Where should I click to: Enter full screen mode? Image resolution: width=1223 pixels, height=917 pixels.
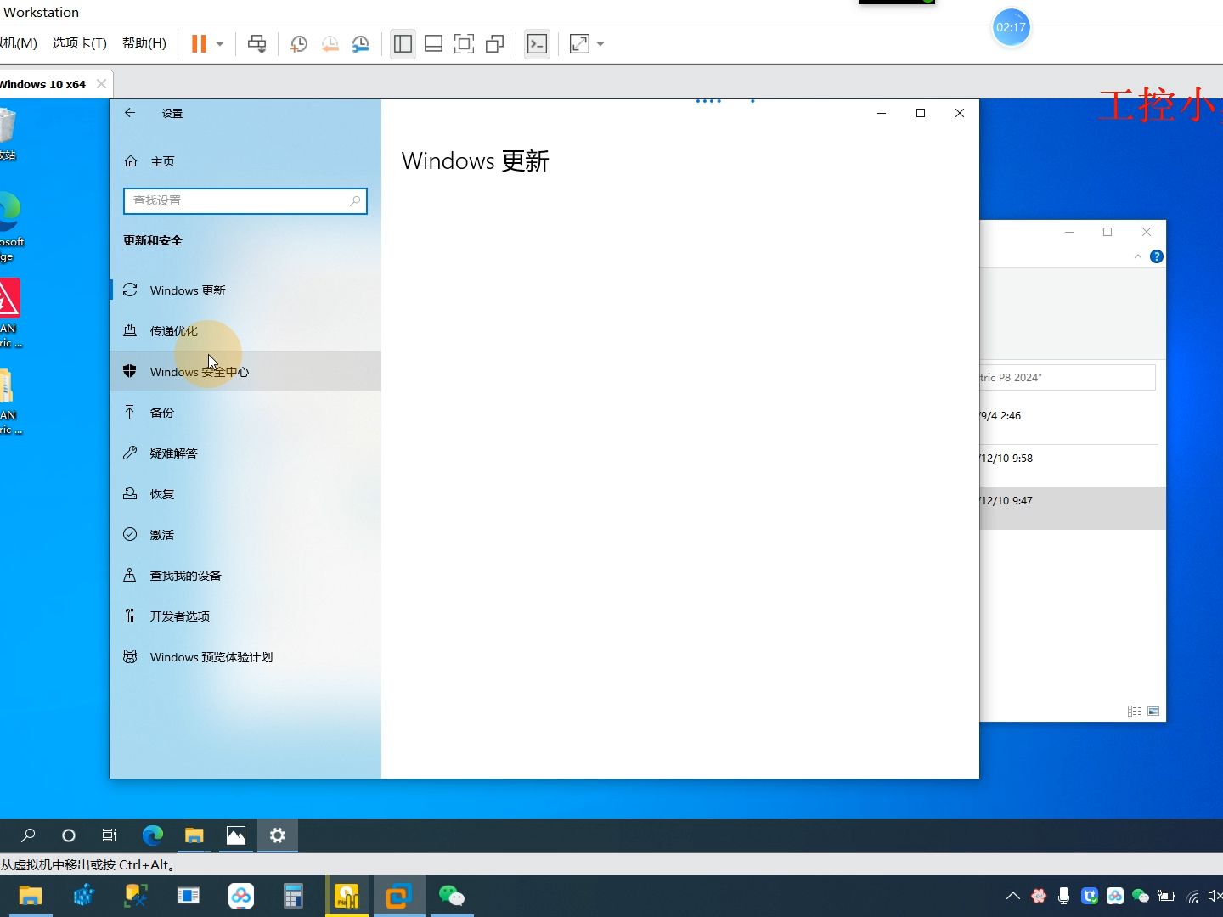(464, 43)
